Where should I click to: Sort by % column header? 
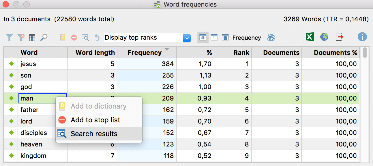[x=195, y=53]
